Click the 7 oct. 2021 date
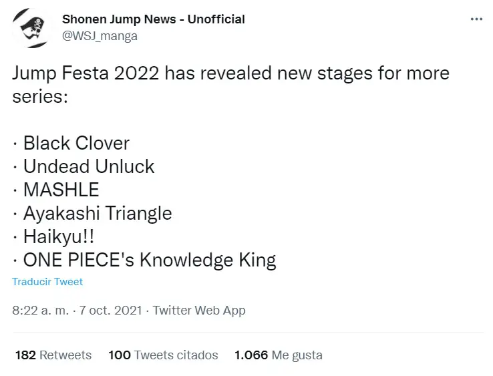Viewport: 493px width, 376px height. pyautogui.click(x=111, y=311)
